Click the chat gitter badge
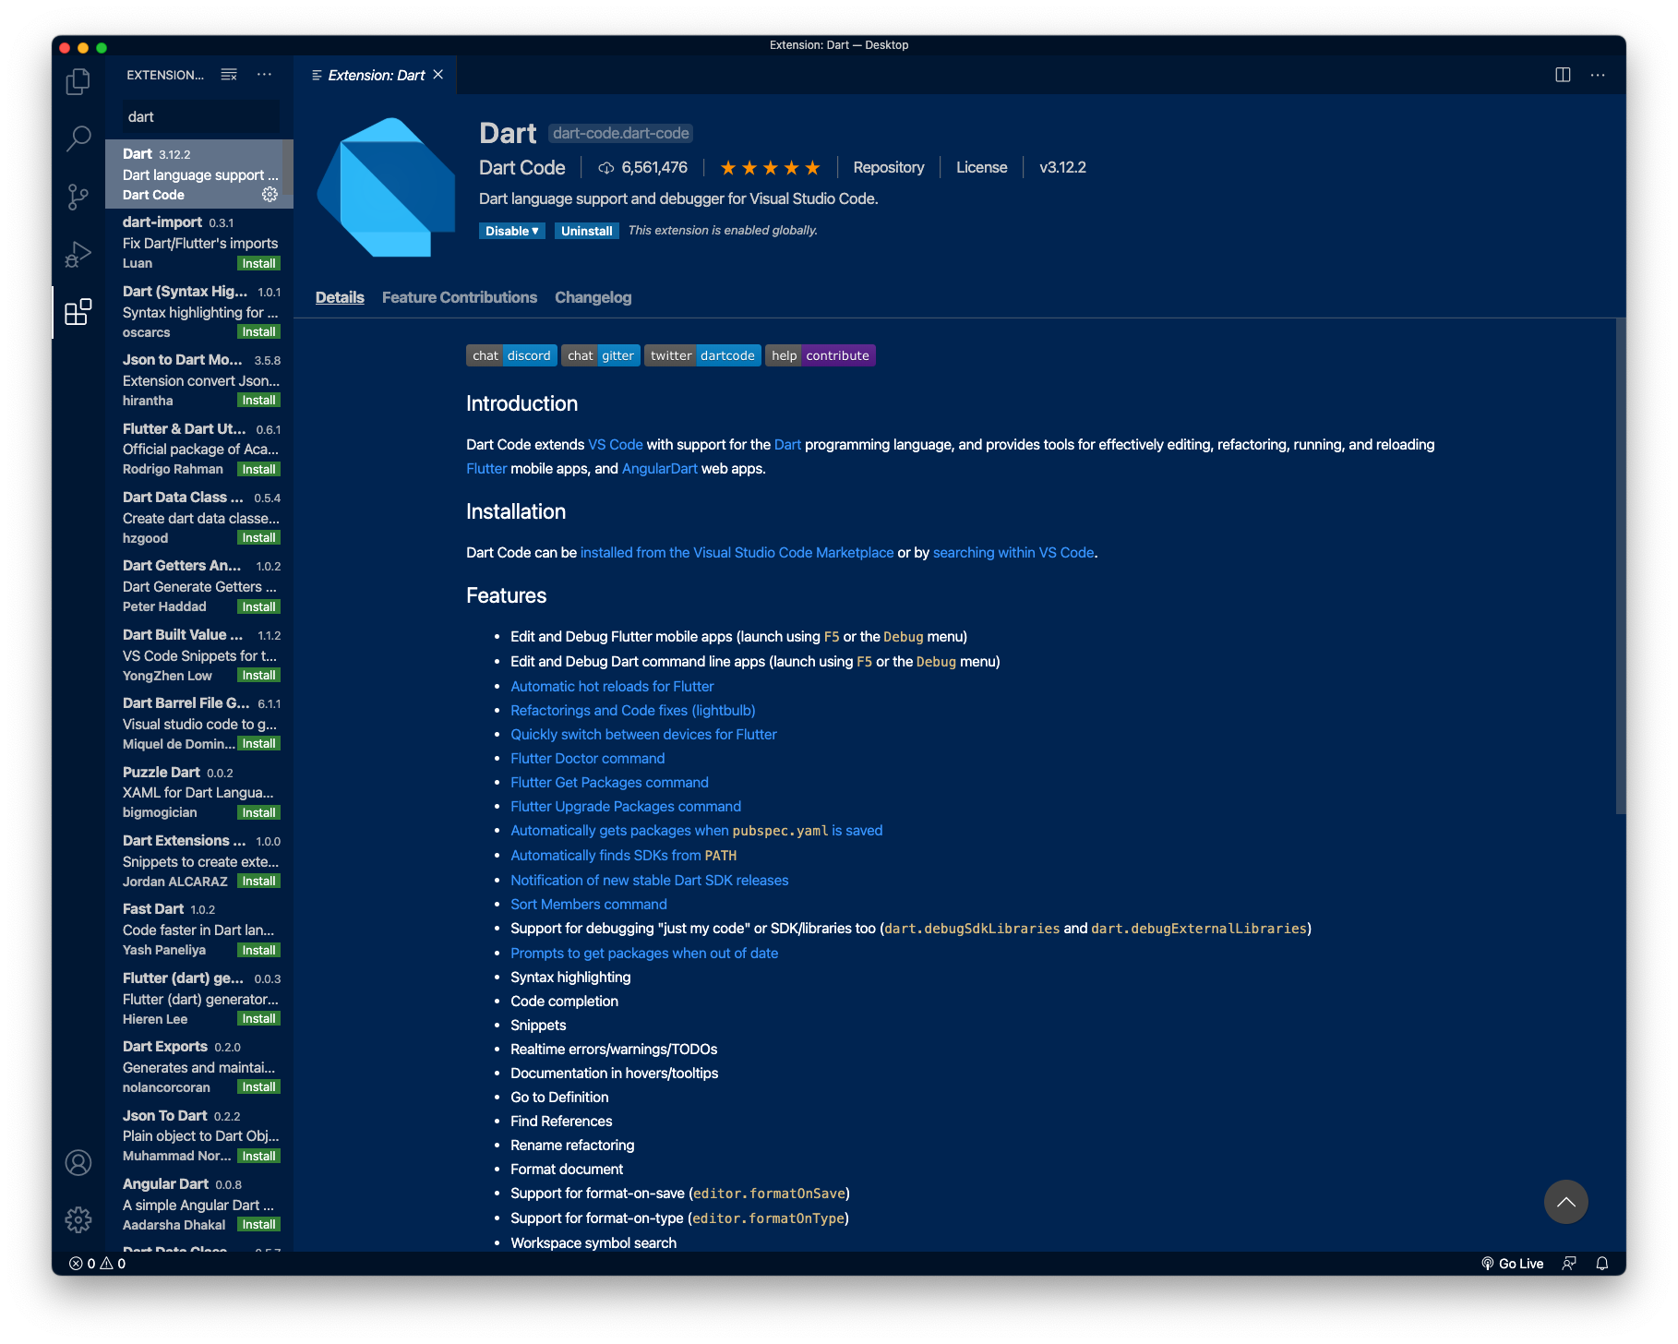Image resolution: width=1678 pixels, height=1344 pixels. (x=601, y=355)
